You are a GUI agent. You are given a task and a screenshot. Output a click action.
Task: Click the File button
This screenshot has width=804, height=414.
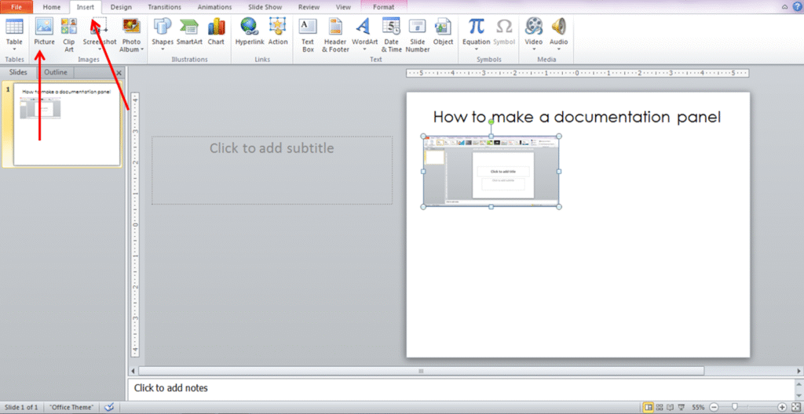16,7
